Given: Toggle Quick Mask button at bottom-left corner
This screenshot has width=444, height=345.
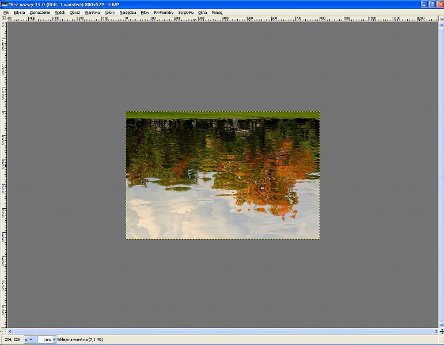Looking at the screenshot, I should click(3, 332).
